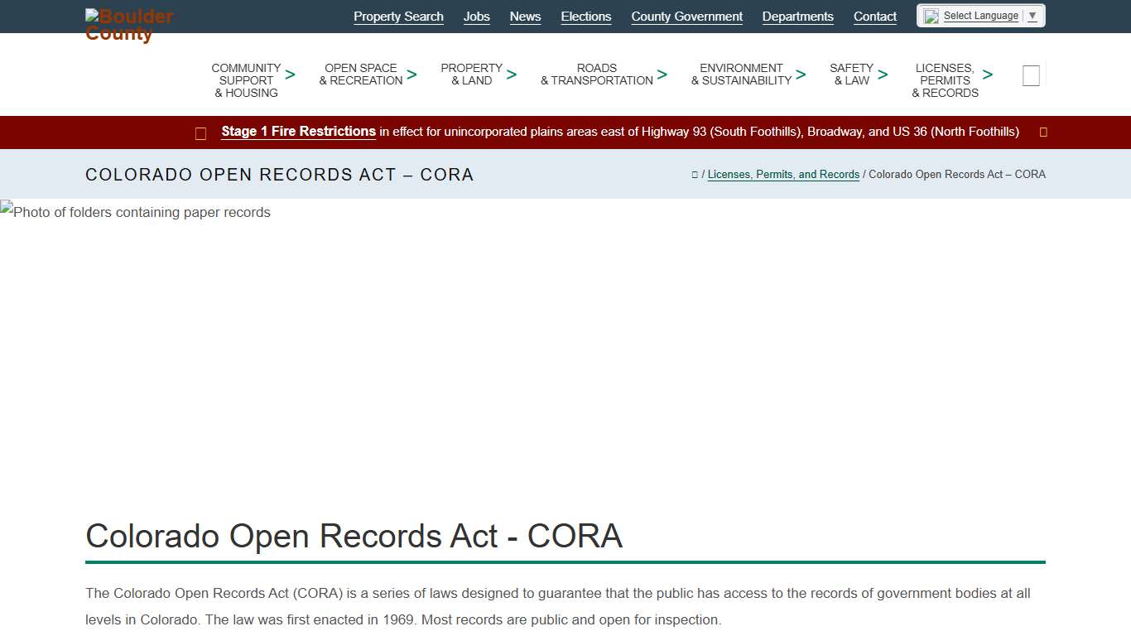Open the County Government menu

686,17
